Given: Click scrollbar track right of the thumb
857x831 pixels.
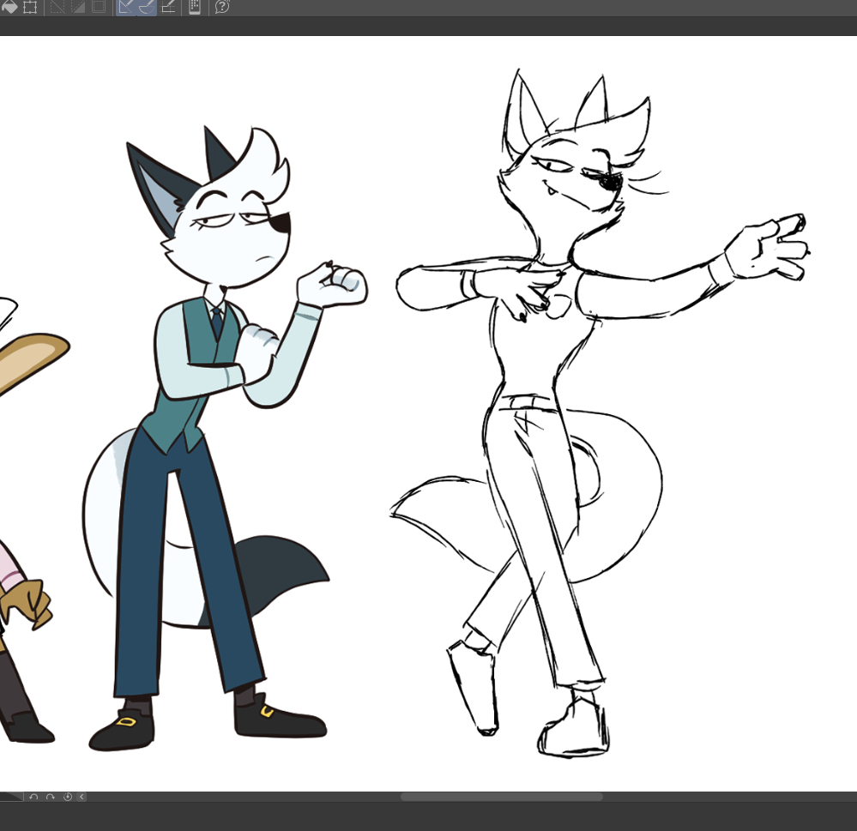Looking at the screenshot, I should click(729, 797).
